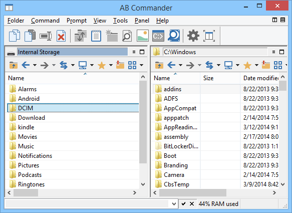The height and width of the screenshot is (213, 292).
Task: Click the Copy files toolbar icon
Action: click(x=15, y=36)
